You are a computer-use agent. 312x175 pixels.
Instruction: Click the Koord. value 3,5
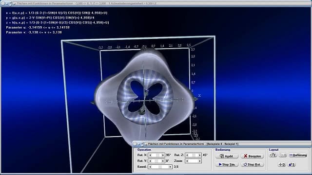coord(176,167)
